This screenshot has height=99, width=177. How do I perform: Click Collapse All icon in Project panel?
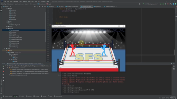click(40, 7)
